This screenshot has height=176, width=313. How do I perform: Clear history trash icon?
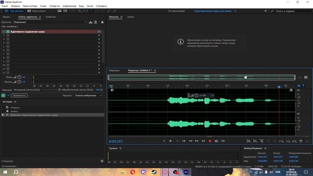coord(102,161)
